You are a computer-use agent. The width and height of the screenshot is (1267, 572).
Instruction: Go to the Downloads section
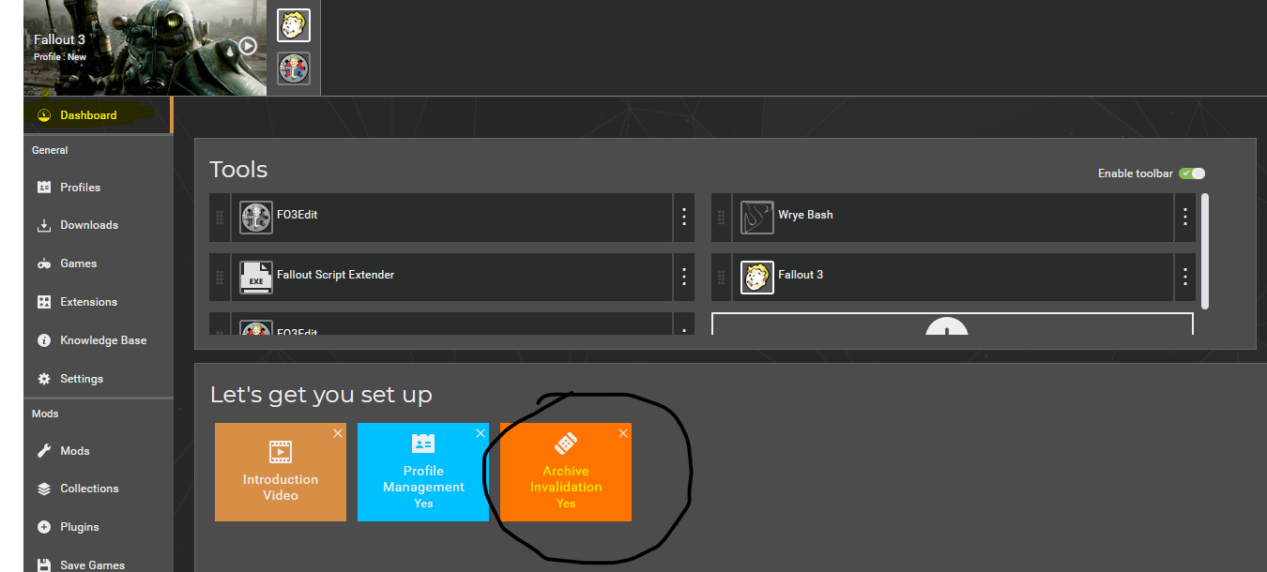coord(99,225)
